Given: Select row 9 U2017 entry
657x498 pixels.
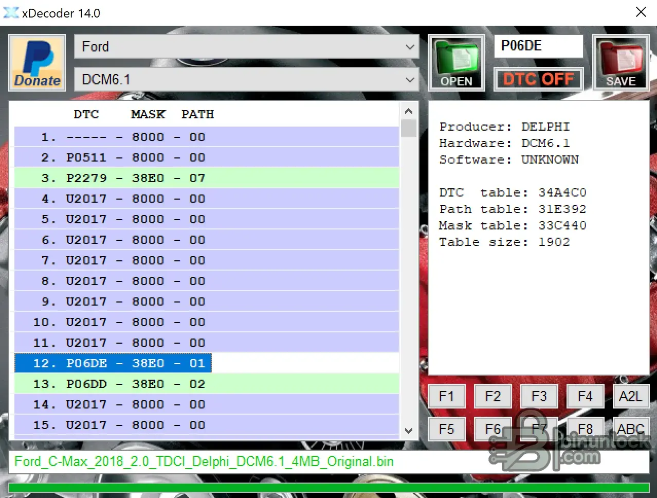Looking at the screenshot, I should point(207,301).
